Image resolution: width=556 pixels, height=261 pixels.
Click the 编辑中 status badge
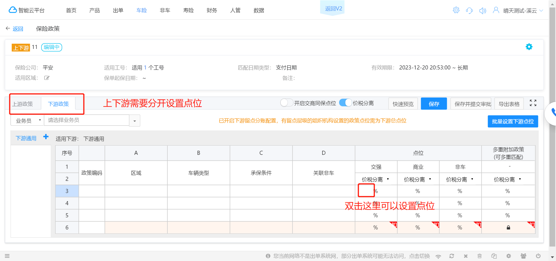(52, 47)
